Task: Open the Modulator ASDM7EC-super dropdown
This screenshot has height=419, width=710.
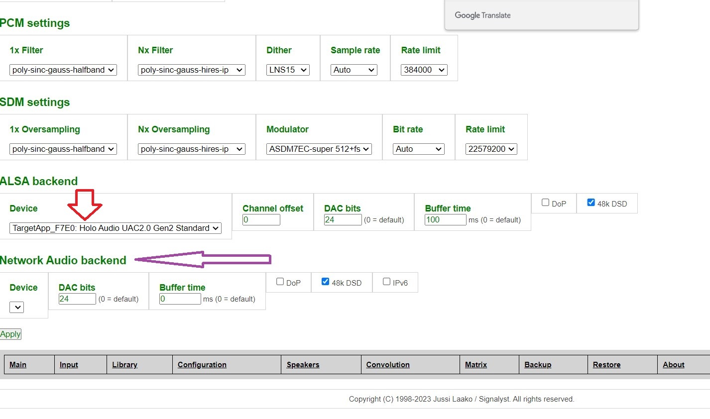Action: [319, 149]
